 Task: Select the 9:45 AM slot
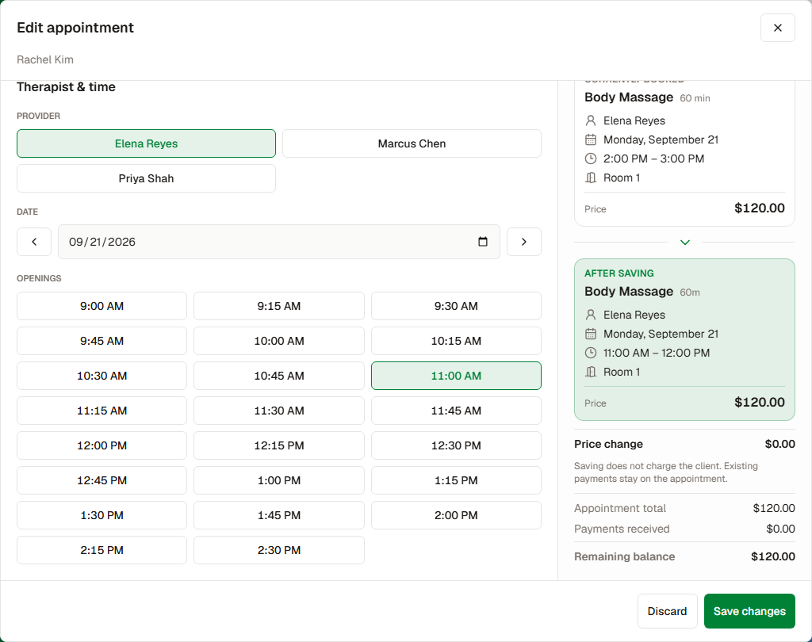coord(102,341)
